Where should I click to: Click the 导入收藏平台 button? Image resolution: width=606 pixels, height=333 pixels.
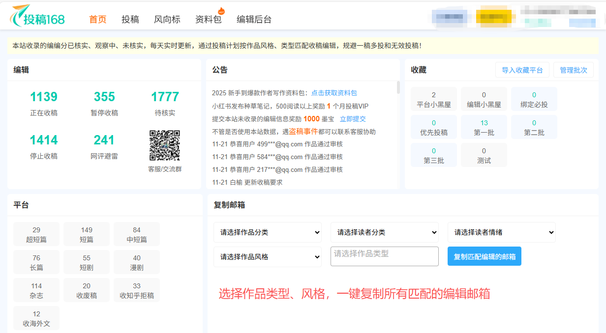point(522,70)
